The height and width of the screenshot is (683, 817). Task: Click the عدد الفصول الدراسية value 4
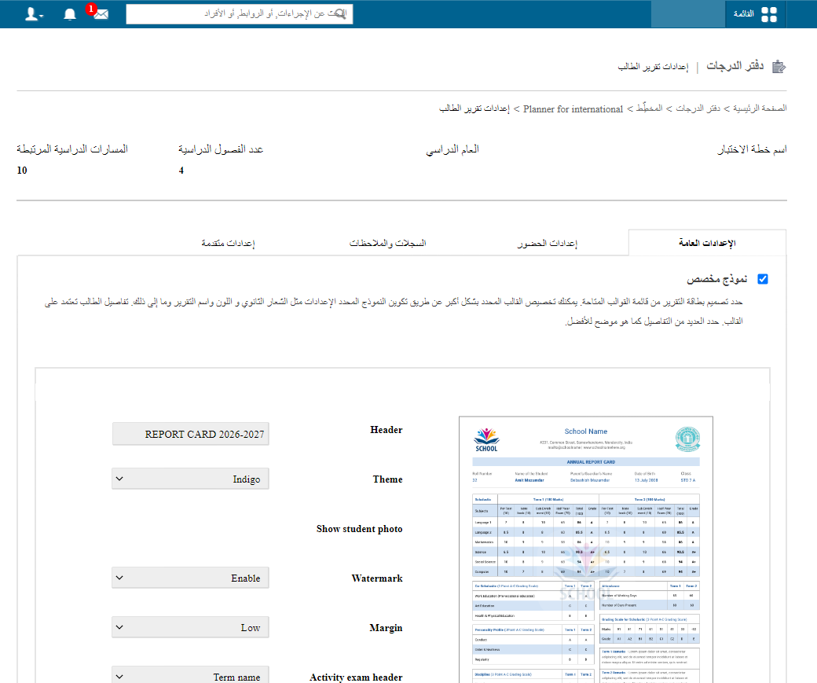[181, 171]
